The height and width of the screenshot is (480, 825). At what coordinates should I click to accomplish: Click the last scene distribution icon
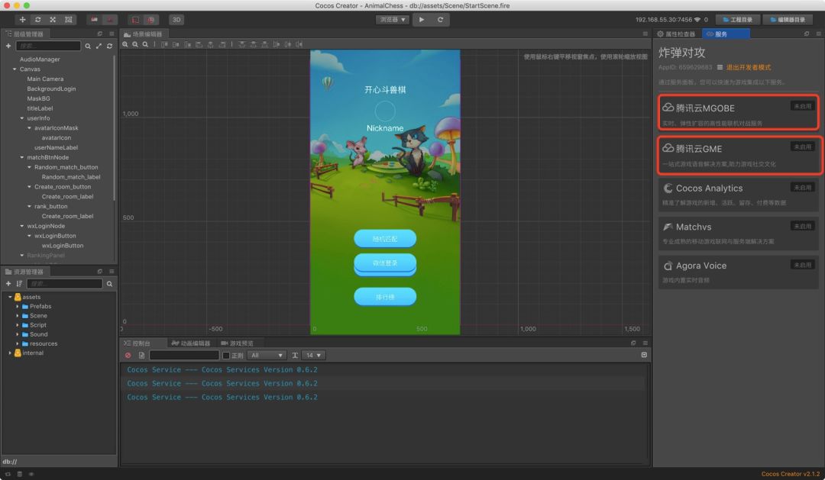point(299,44)
